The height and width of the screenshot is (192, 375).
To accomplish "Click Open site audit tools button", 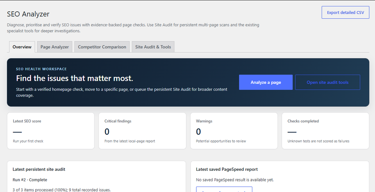I will [327, 82].
